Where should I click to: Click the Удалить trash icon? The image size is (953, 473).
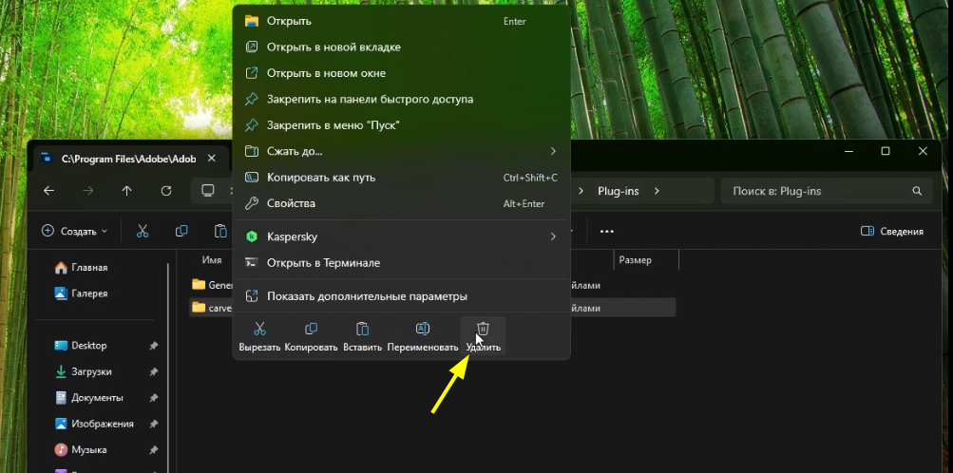point(483,329)
